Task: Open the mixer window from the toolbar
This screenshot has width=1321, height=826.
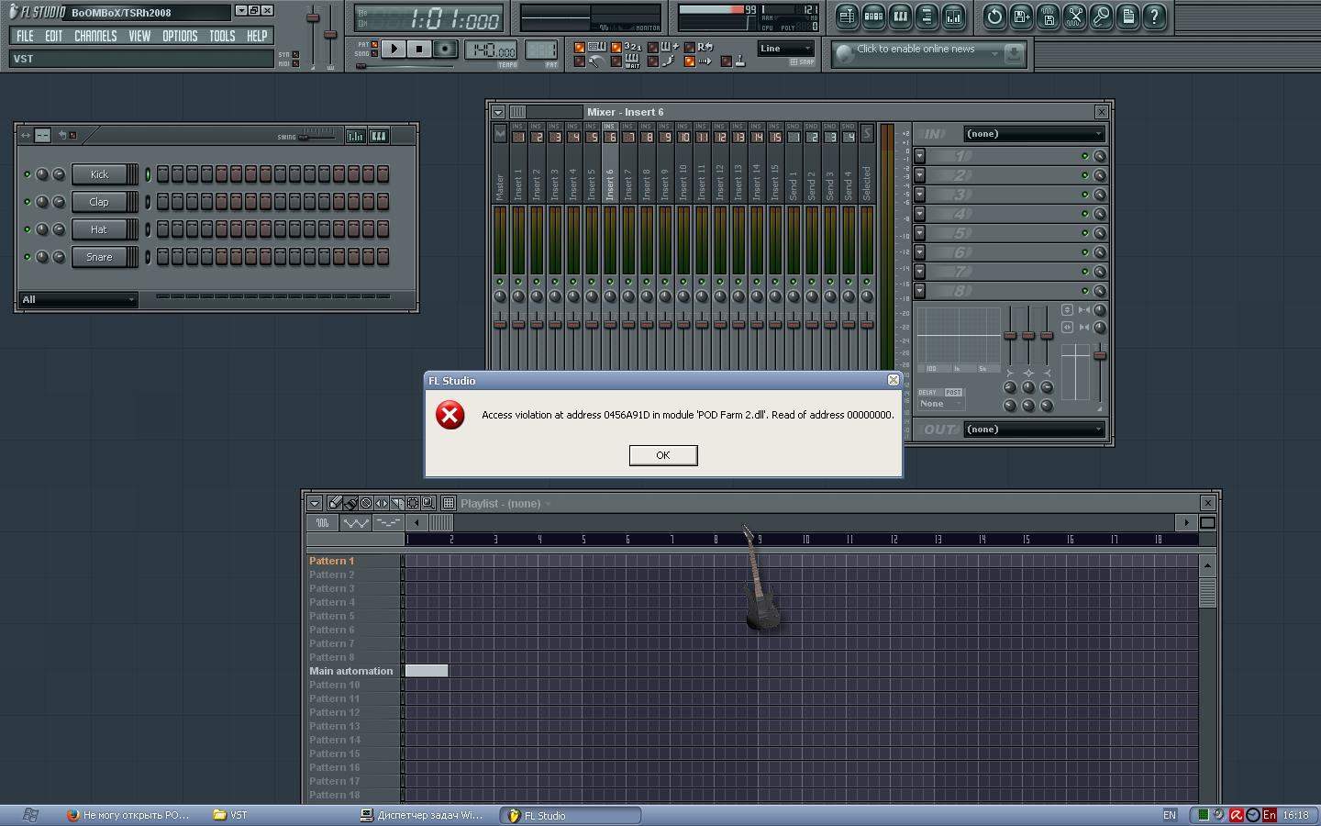Action: [953, 16]
